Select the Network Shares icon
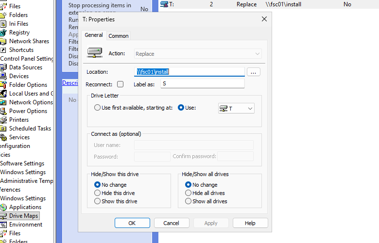 3,41
